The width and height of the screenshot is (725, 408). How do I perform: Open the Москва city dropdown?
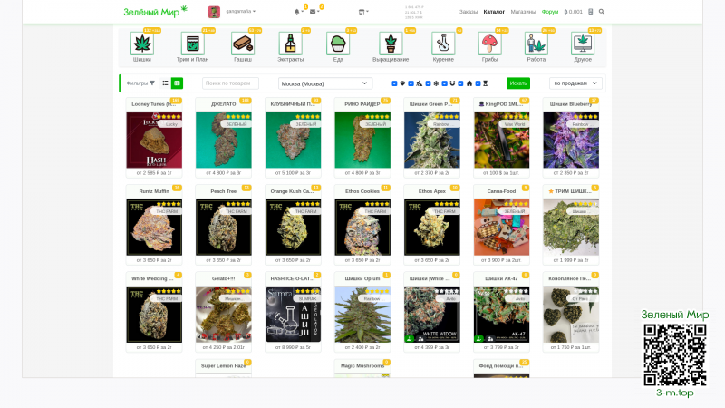(324, 83)
